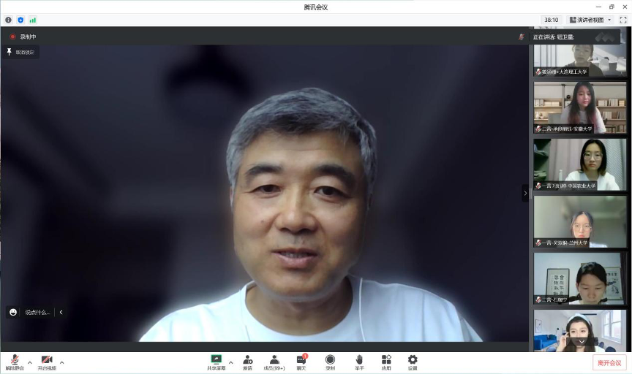
Task: Open the Members (成员) list
Action: click(x=274, y=362)
